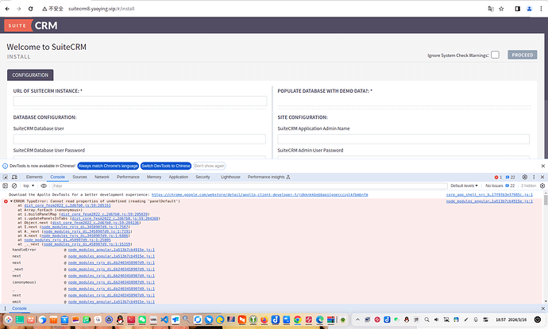Click the console Filter input box
This screenshot has width=548, height=329.
tap(249, 186)
